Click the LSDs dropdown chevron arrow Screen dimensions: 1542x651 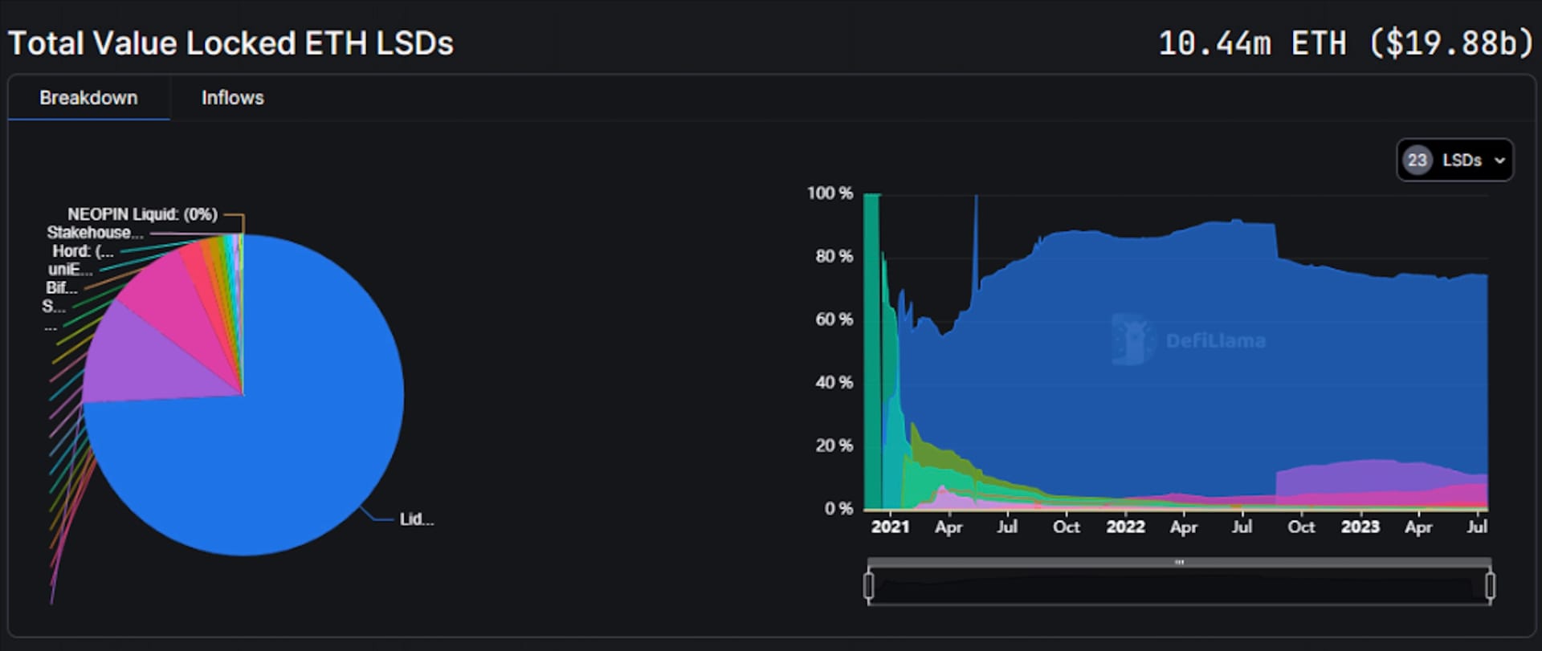[x=1499, y=161]
